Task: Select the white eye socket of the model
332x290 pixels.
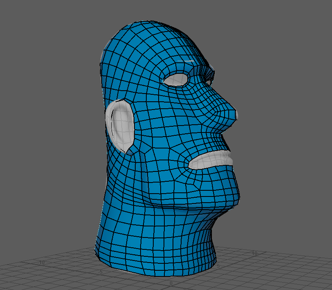Action: (x=176, y=80)
